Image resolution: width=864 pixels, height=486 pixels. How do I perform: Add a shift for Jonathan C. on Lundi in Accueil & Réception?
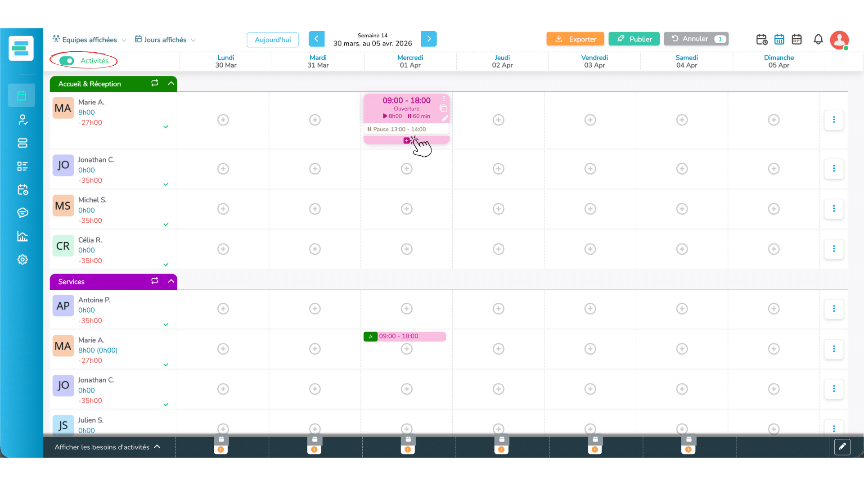(x=223, y=169)
